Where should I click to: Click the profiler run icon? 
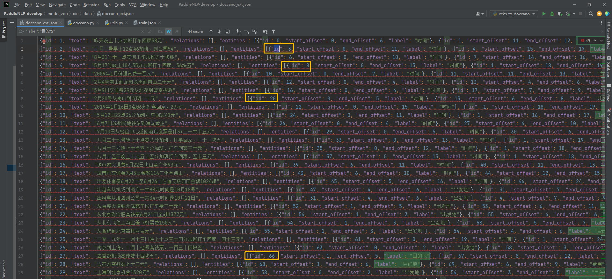click(x=568, y=14)
